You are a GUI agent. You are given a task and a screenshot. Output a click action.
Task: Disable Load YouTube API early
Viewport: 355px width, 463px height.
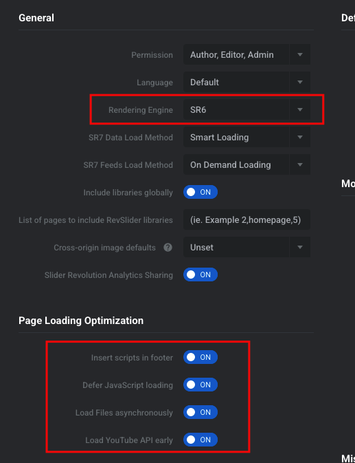coord(201,440)
